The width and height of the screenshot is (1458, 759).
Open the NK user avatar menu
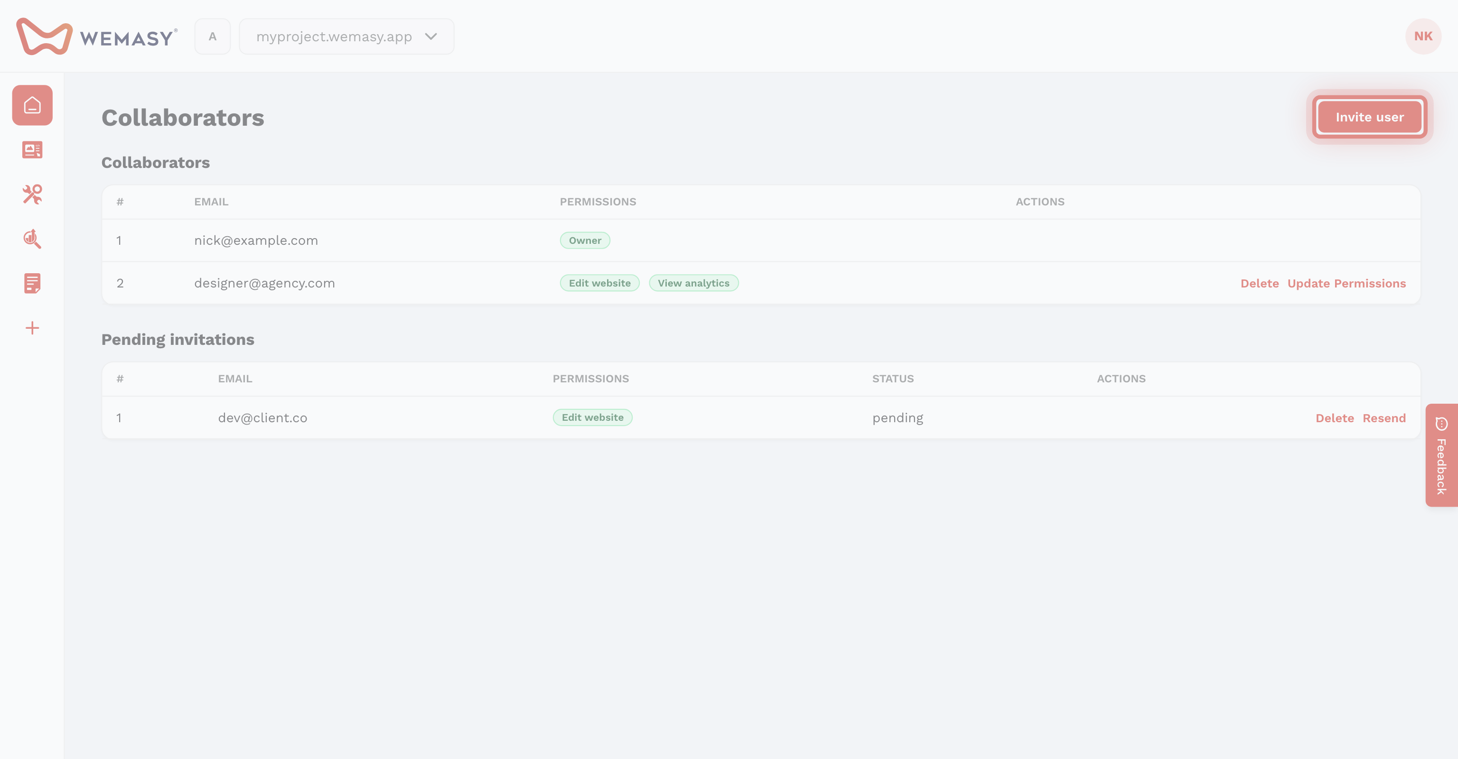coord(1423,36)
